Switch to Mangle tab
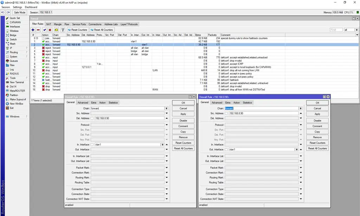Viewport: 360px width, 216px height. pos(58,24)
